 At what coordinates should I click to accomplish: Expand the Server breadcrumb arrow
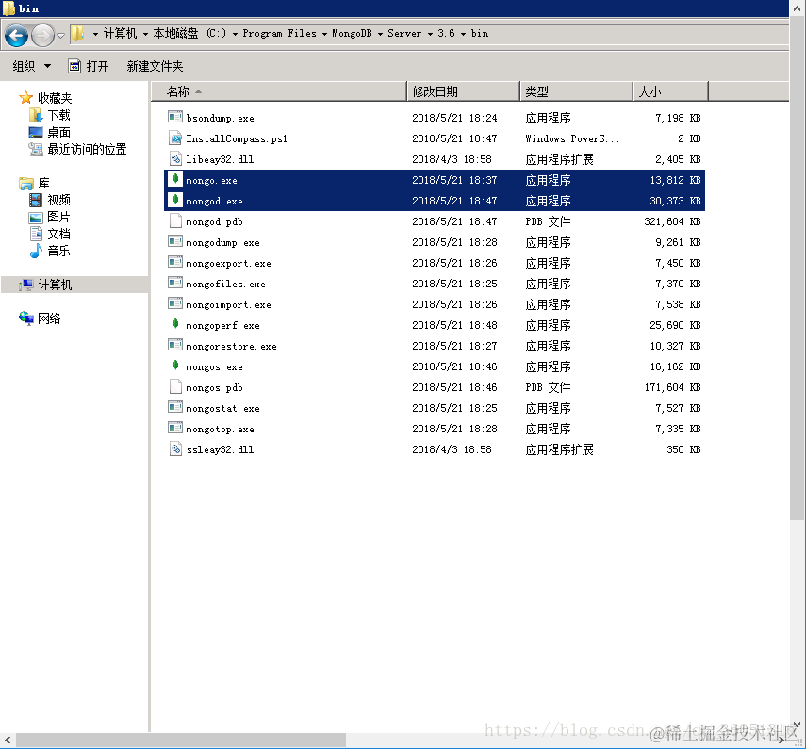click(430, 34)
